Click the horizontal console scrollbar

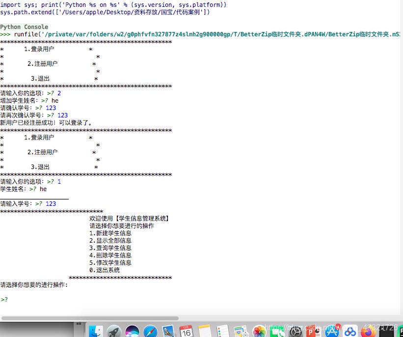pyautogui.click(x=90, y=318)
